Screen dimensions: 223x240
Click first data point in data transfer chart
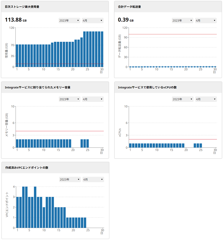(x=130, y=67)
